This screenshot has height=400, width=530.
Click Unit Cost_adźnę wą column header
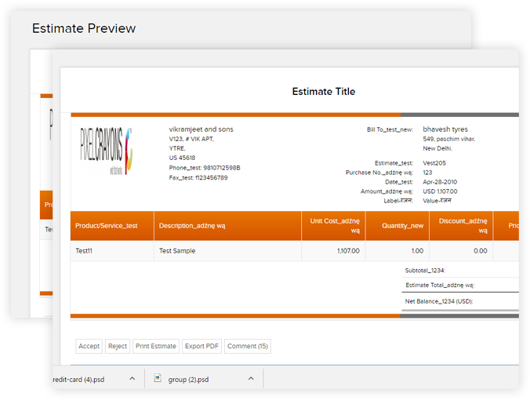[333, 226]
